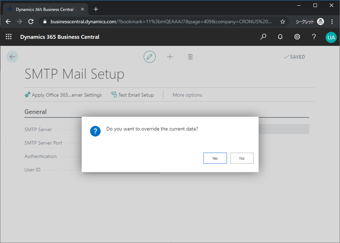Run the Test Email Setup action
This screenshot has width=340, height=243.
132,95
